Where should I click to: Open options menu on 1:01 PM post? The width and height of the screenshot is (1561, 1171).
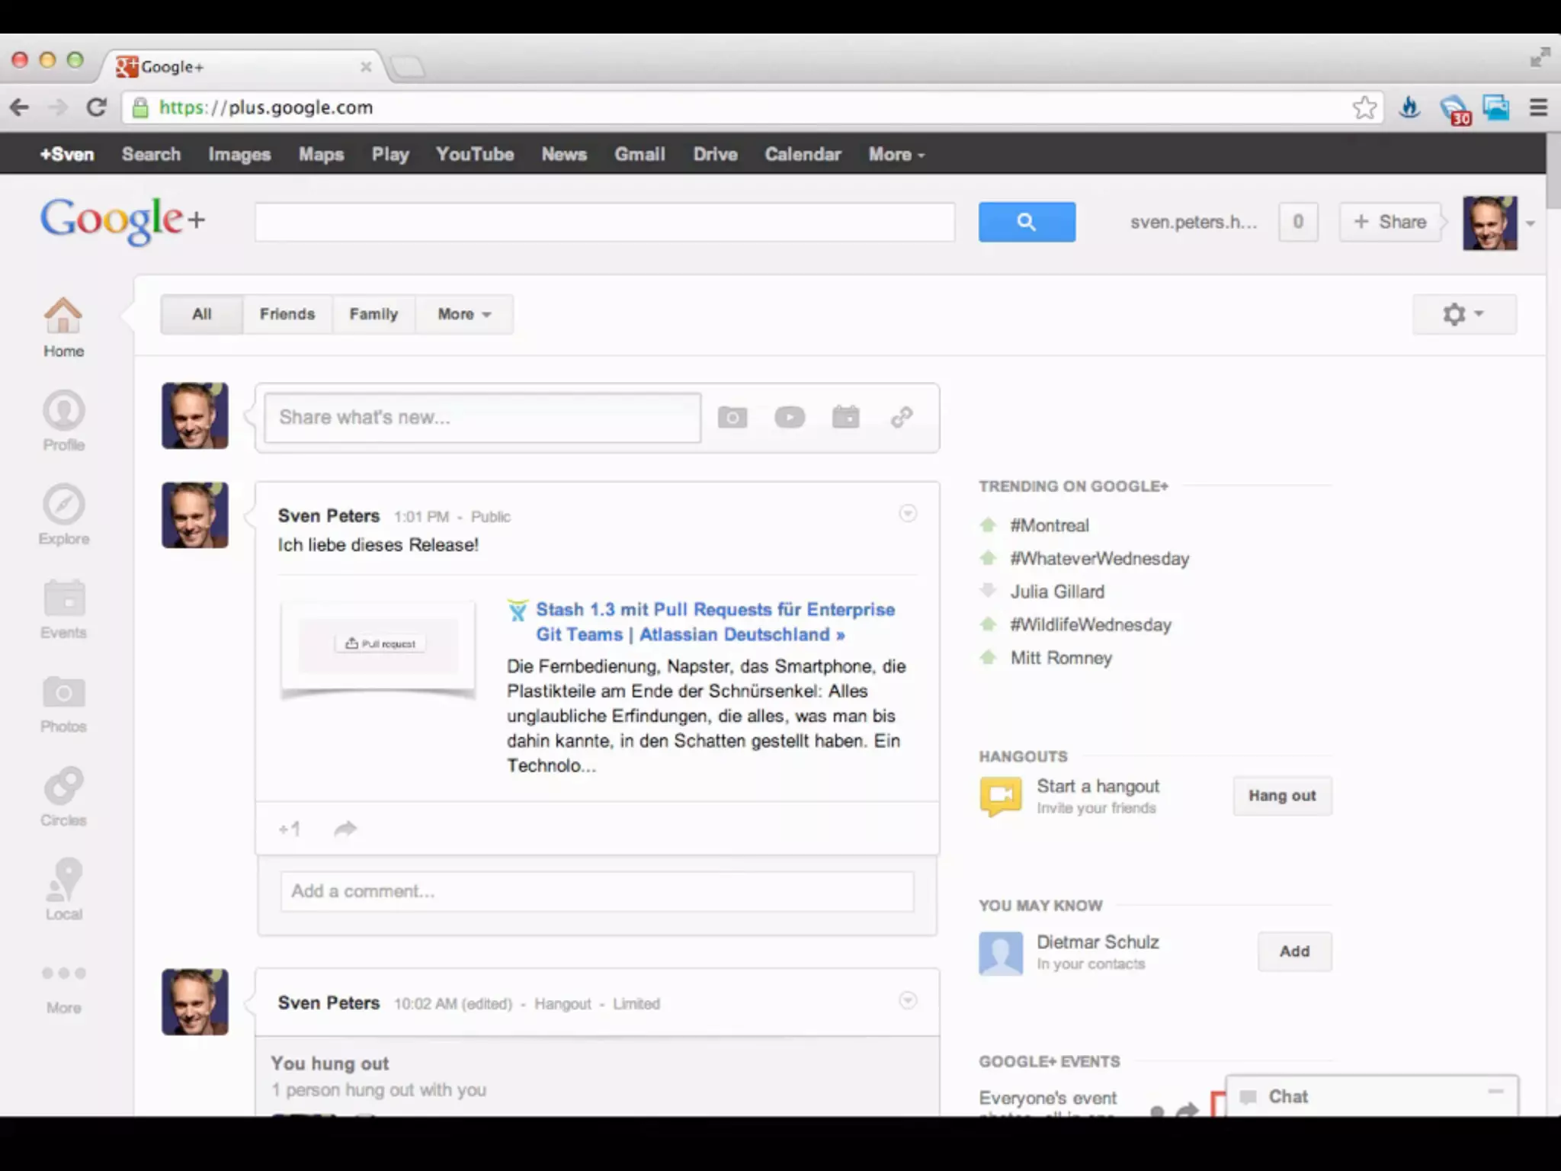tap(907, 513)
